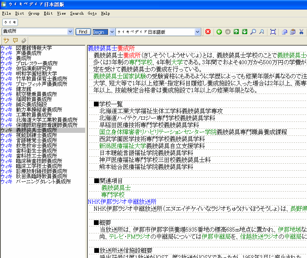Jump to next entry using down arrow
The height and width of the screenshot is (258, 307).
(245, 32)
